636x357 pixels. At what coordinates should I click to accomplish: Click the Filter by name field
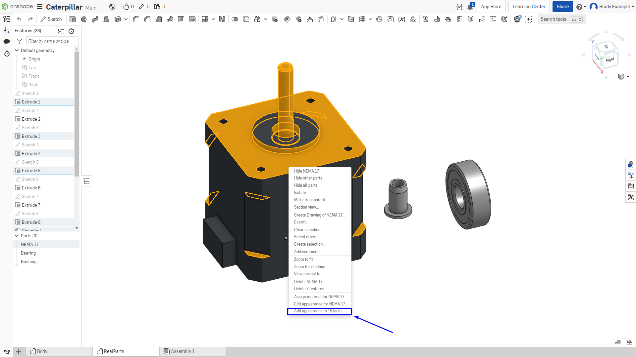coord(52,41)
